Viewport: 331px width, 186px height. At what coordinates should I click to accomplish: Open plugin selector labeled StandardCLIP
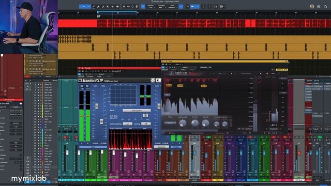coord(116,71)
